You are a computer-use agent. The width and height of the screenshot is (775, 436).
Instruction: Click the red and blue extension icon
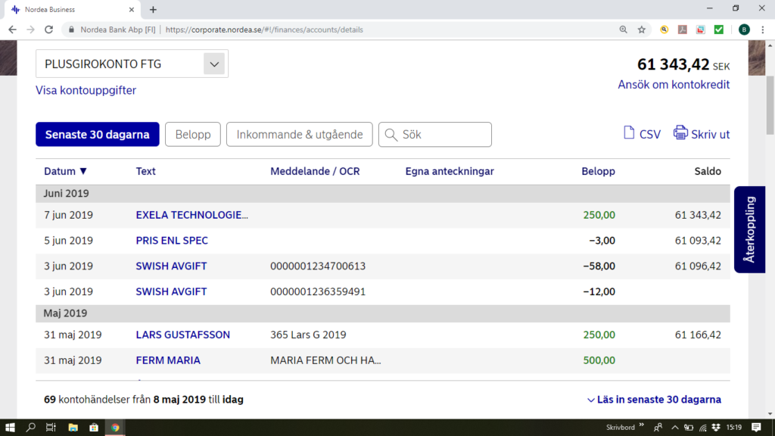[701, 30]
